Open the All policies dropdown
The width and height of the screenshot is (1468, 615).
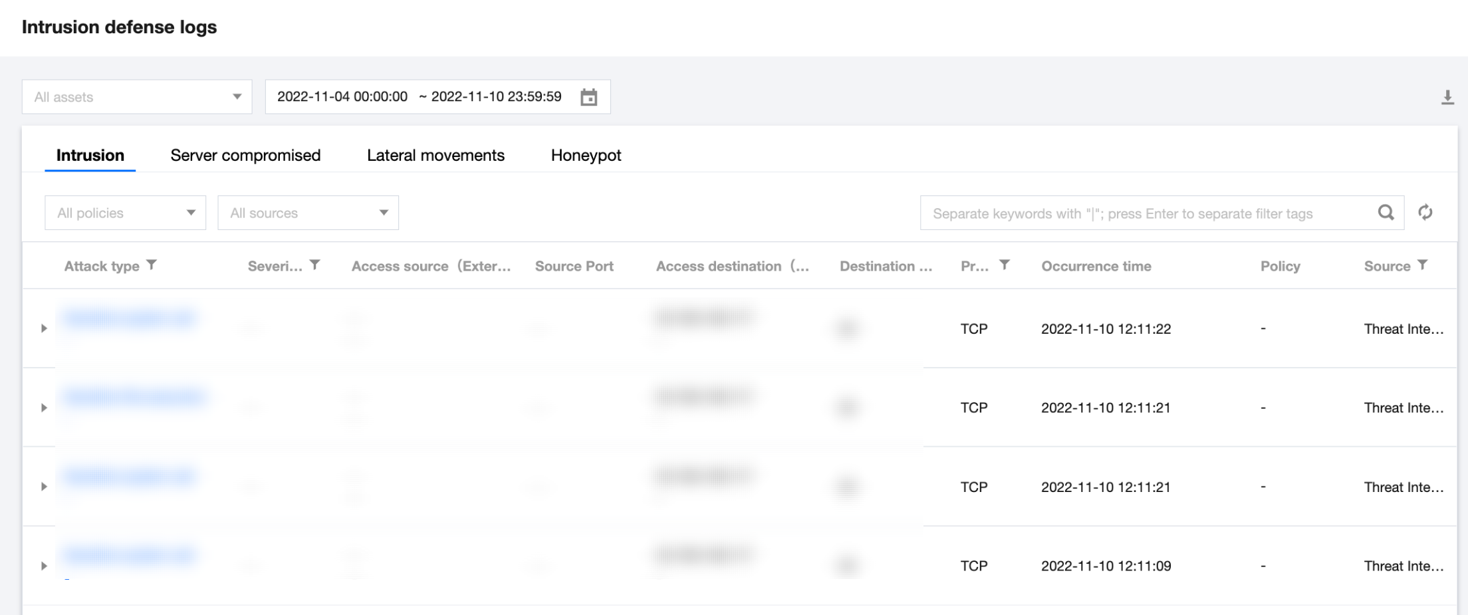[126, 213]
